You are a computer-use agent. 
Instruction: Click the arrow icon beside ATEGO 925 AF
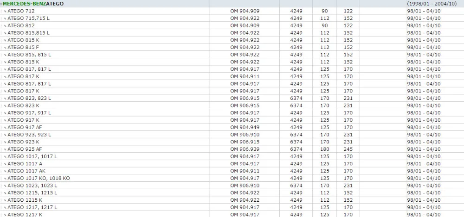pos(5,149)
